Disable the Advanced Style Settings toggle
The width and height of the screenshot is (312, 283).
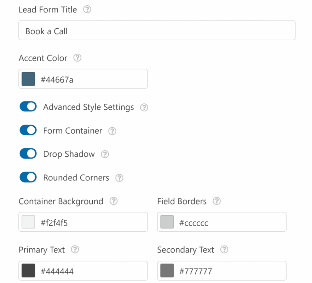tap(28, 107)
